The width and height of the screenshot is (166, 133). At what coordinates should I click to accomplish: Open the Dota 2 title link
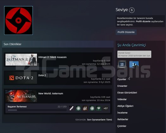point(42,75)
